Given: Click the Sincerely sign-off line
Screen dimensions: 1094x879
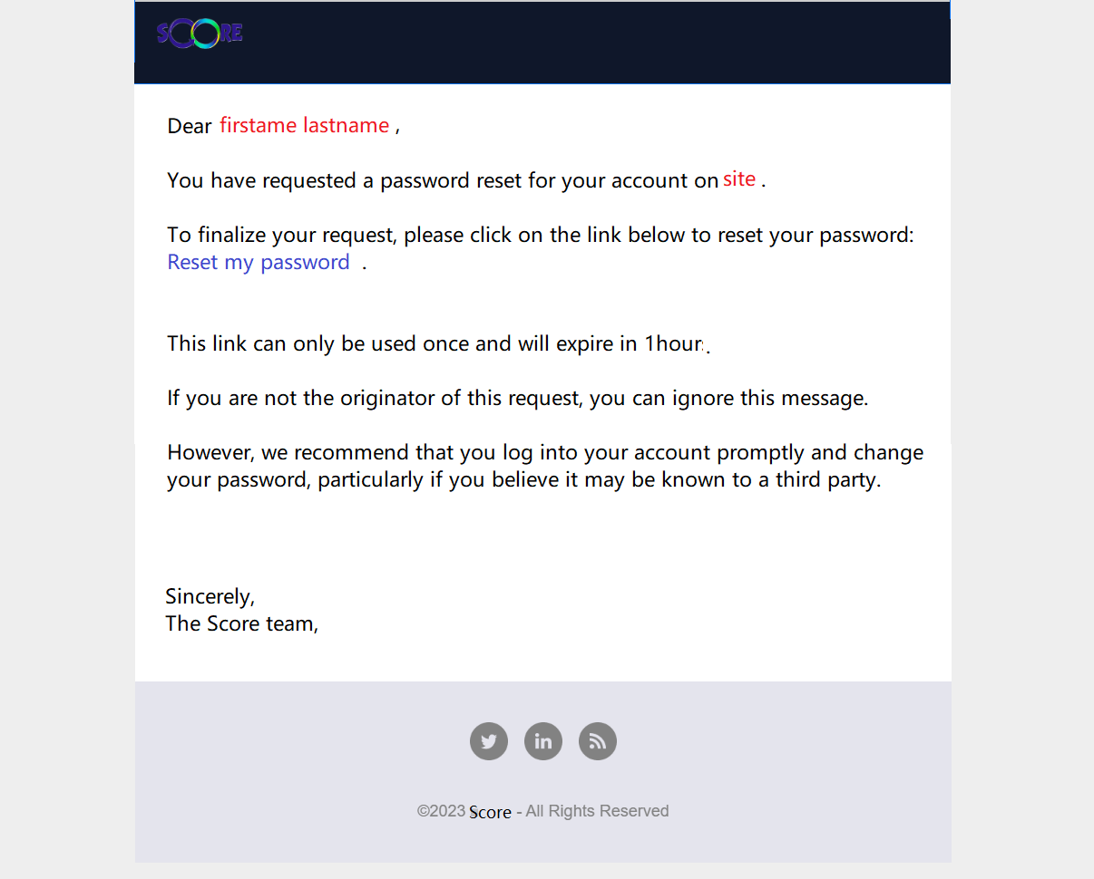Looking at the screenshot, I should [210, 597].
